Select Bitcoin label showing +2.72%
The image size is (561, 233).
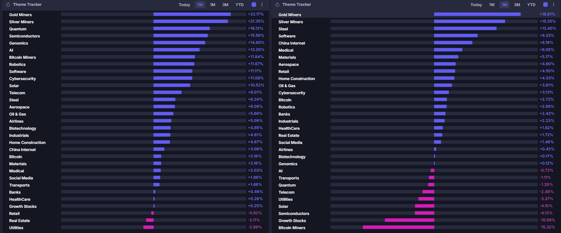tap(285, 100)
